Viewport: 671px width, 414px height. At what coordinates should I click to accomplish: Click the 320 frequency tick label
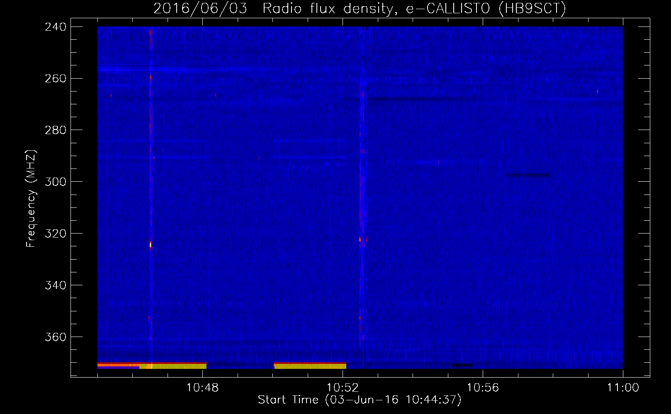point(56,234)
